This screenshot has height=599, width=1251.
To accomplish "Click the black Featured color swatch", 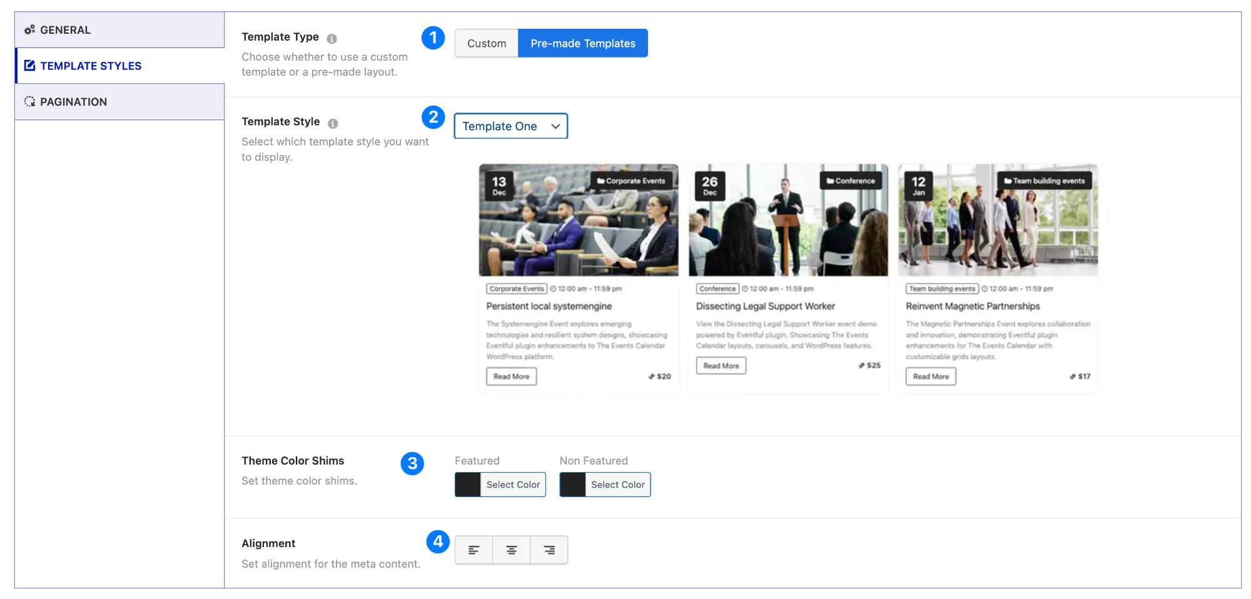I will click(467, 484).
